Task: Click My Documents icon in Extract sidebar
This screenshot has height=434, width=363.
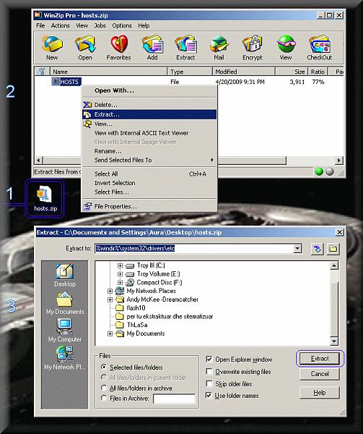Action: (x=65, y=304)
